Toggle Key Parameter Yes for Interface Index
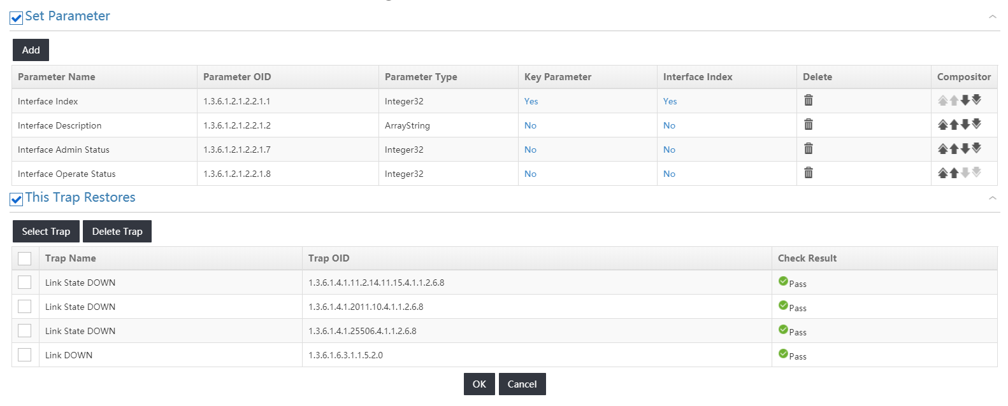 coord(531,101)
